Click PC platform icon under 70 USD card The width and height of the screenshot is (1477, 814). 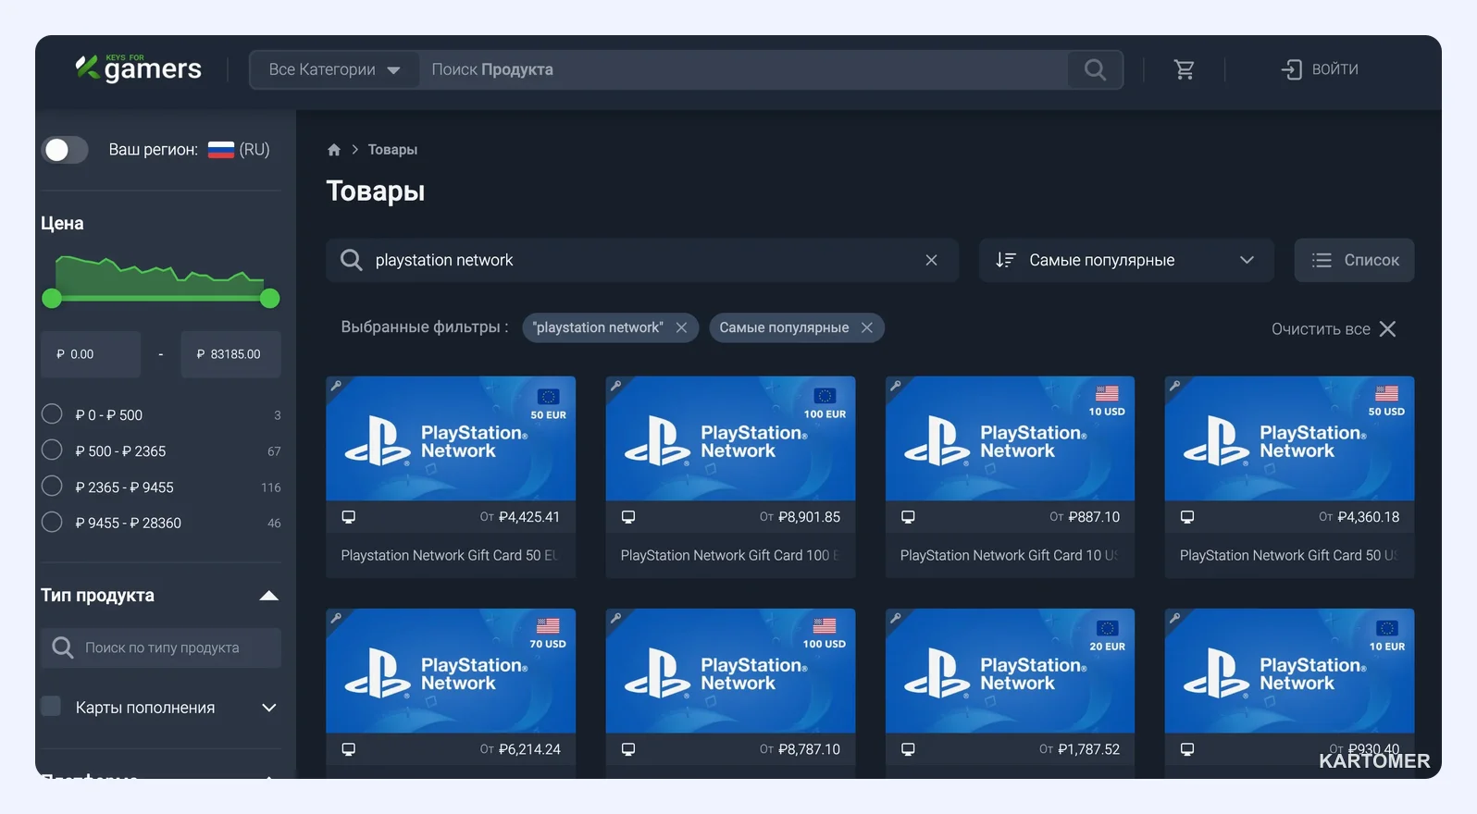(349, 749)
